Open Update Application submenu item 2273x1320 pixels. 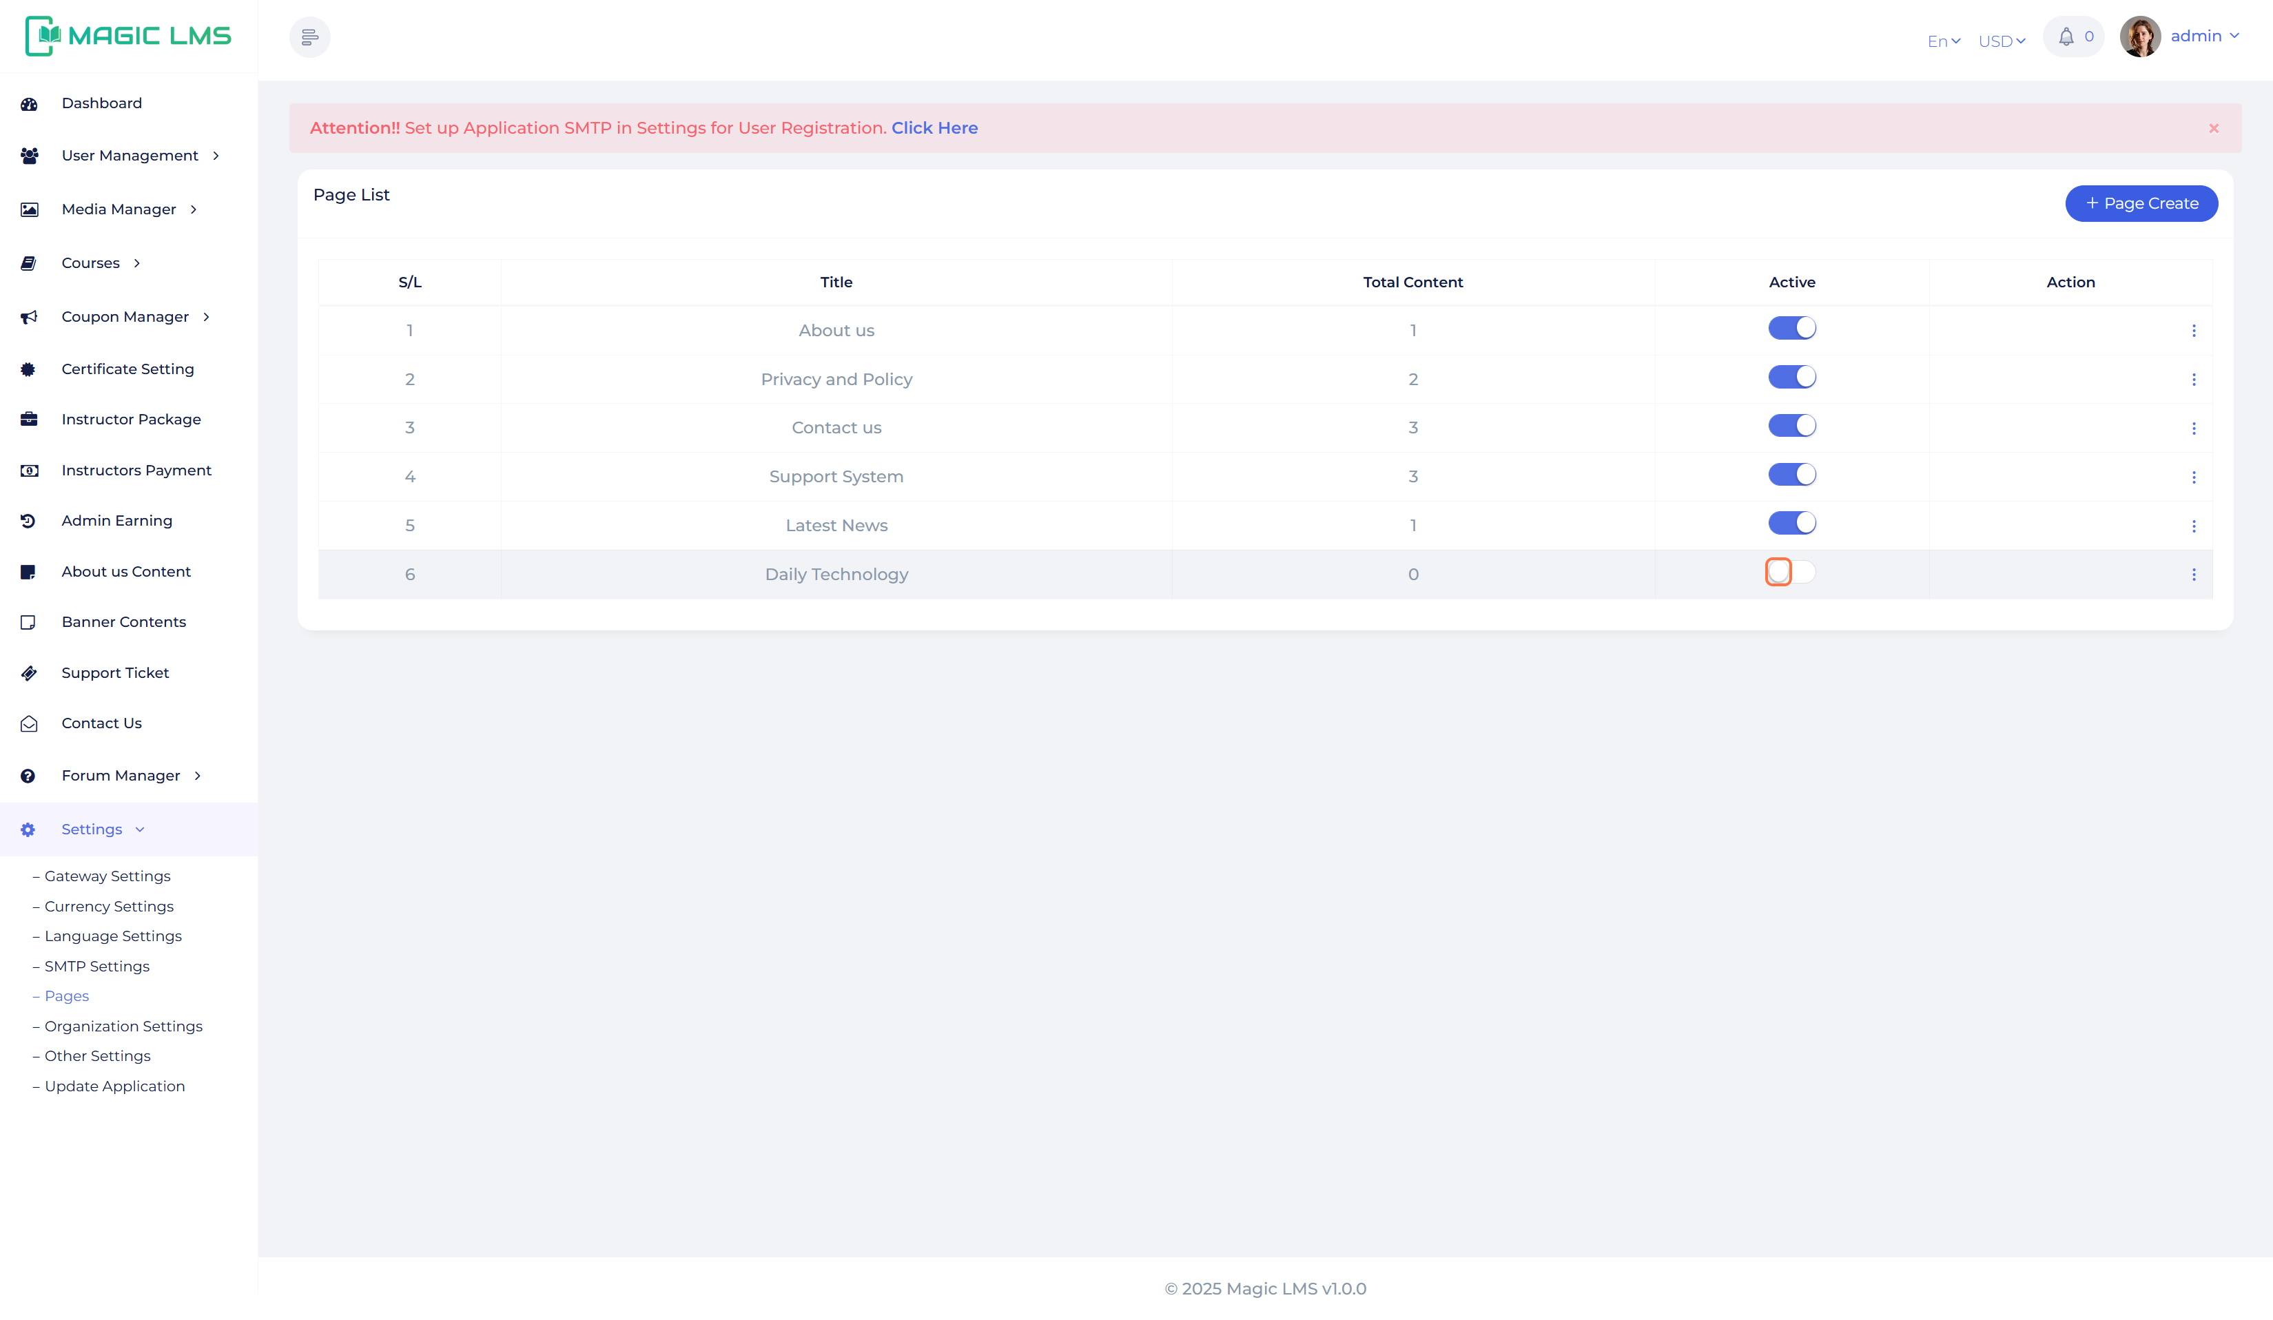pyautogui.click(x=114, y=1087)
